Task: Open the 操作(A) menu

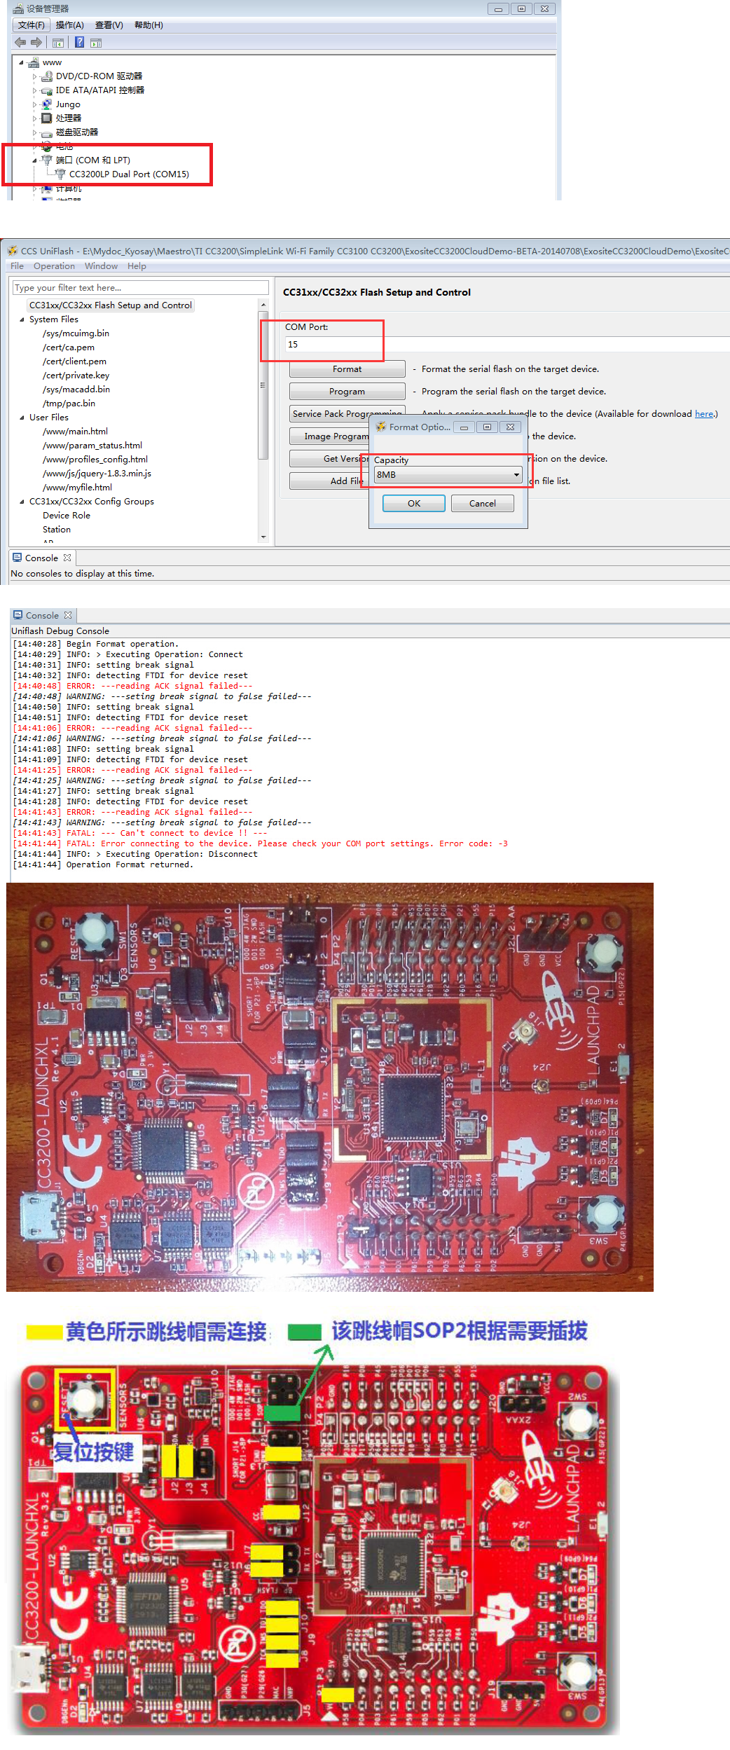Action: pyautogui.click(x=69, y=25)
